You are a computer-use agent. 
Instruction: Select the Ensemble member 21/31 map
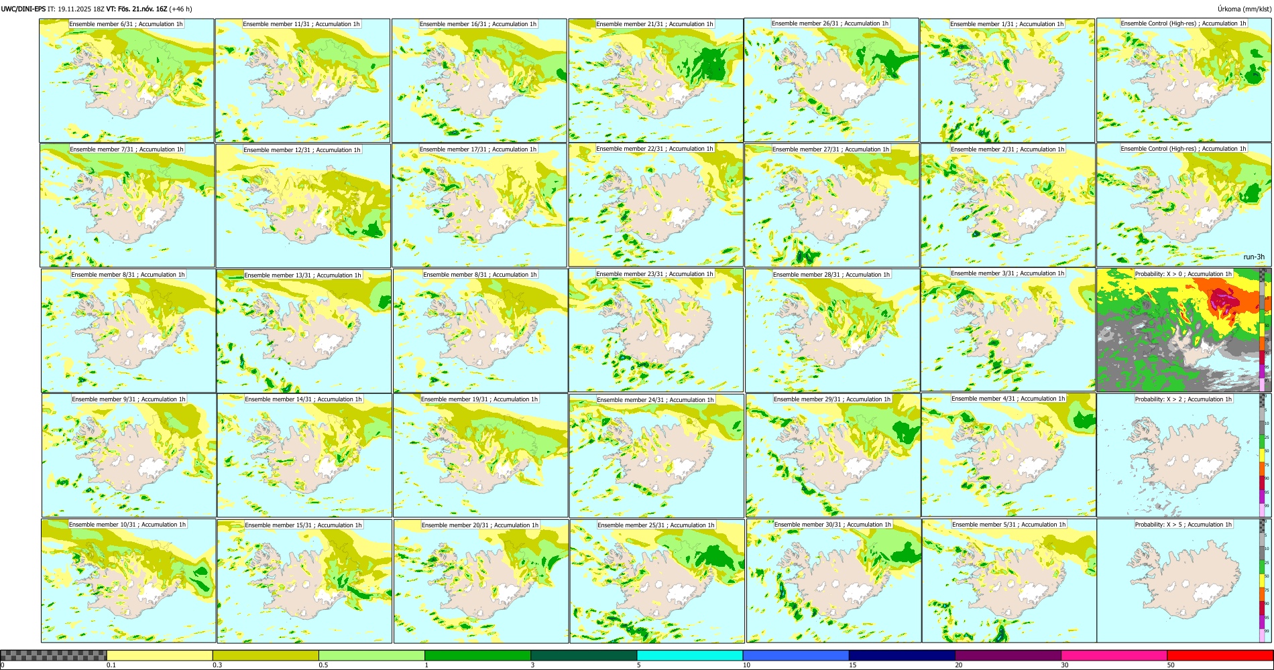656,80
